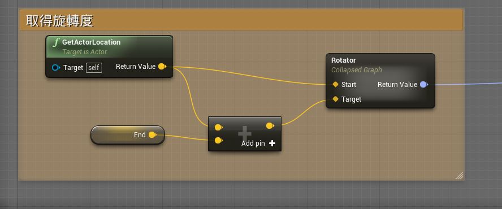Click the Target input pin on GetActorLocation

coord(56,68)
